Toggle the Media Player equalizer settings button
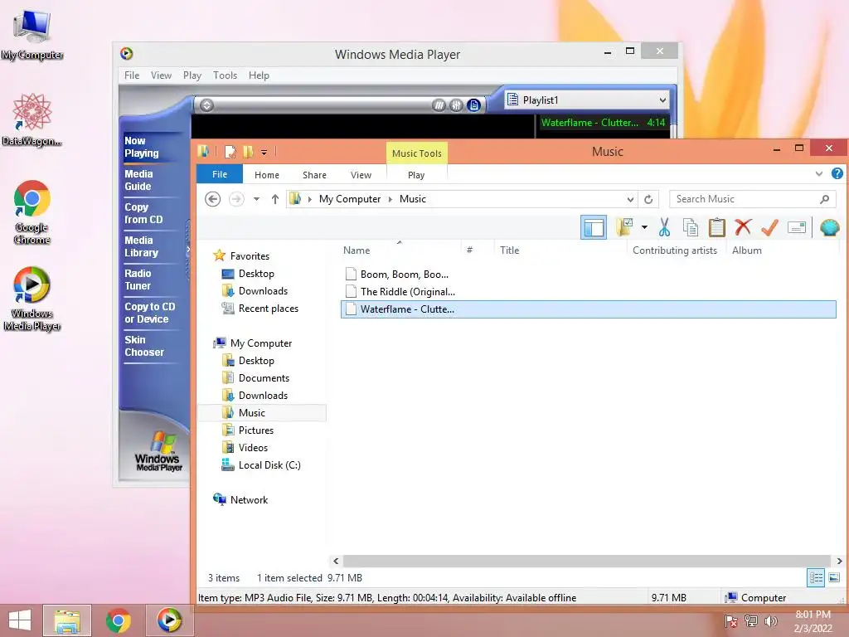The width and height of the screenshot is (849, 637). [x=457, y=105]
